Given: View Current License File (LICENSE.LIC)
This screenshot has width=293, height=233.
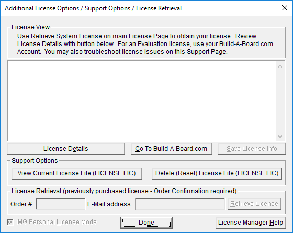Looking at the screenshot, I should (x=77, y=173).
